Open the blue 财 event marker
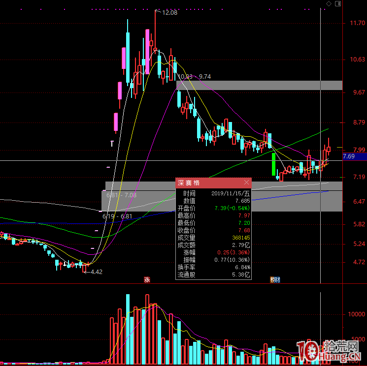This screenshot has height=366, width=367. pyautogui.click(x=277, y=280)
